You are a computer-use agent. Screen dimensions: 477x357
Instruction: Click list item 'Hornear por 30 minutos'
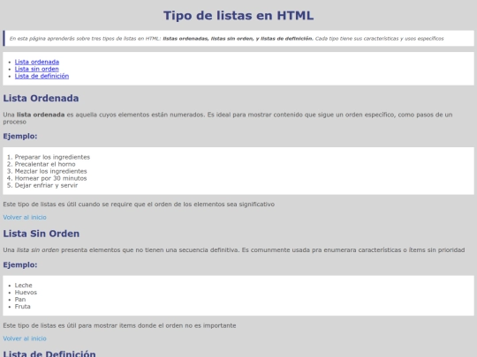click(x=51, y=178)
